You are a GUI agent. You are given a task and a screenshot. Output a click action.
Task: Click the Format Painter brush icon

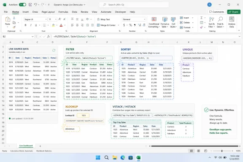tap(14, 27)
